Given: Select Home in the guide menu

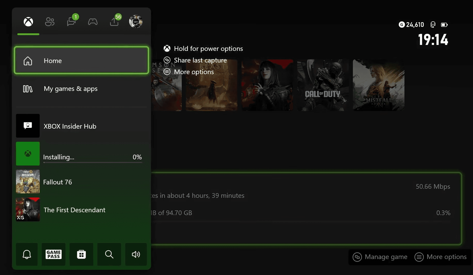Looking at the screenshot, I should pyautogui.click(x=81, y=60).
